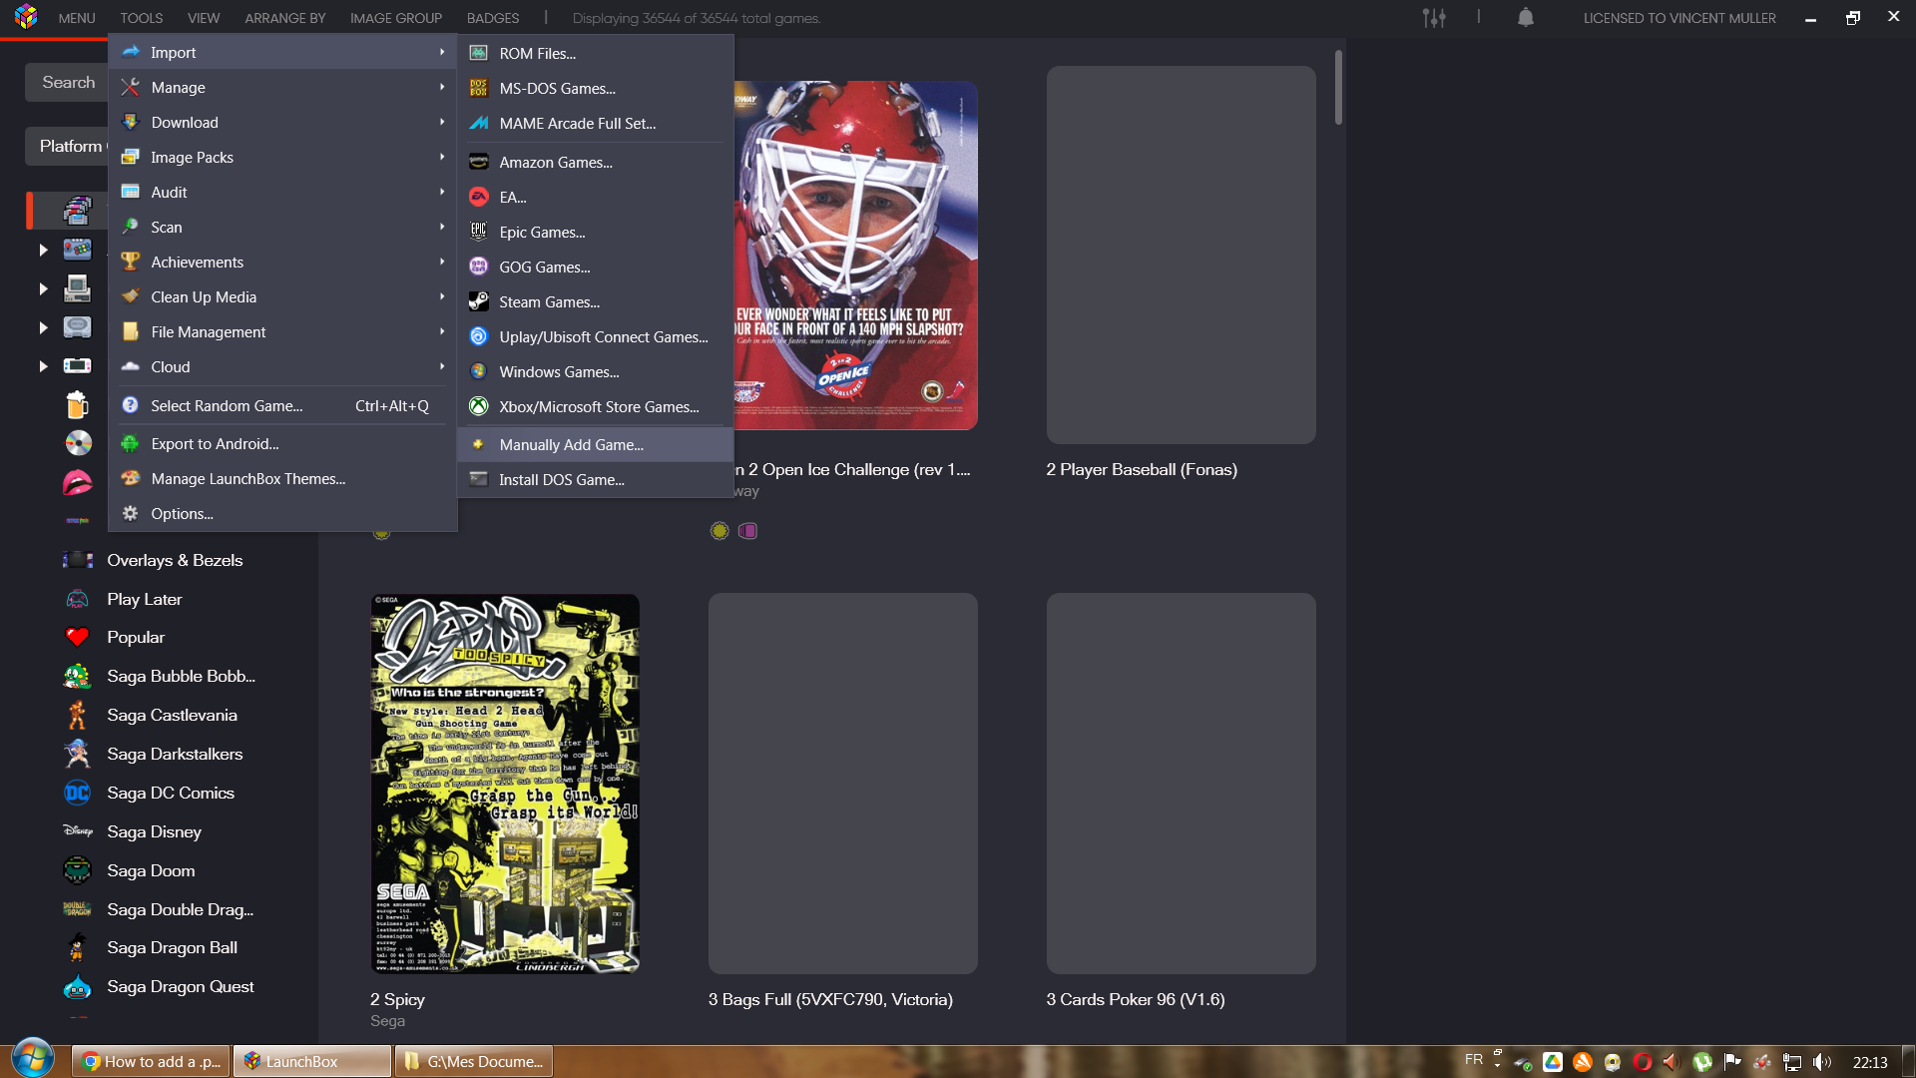Click the Install DOS Game icon
The height and width of the screenshot is (1078, 1916).
click(x=479, y=479)
